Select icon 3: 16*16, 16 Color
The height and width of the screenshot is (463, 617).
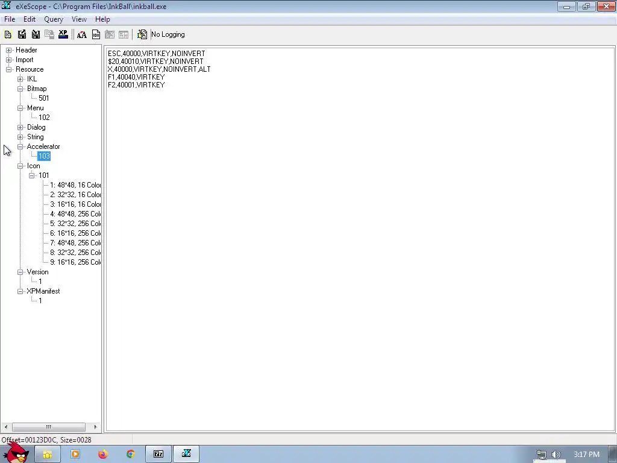75,204
